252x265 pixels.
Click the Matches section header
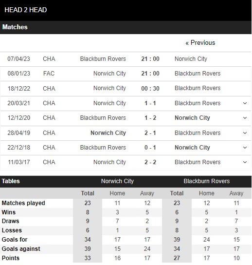(126, 27)
